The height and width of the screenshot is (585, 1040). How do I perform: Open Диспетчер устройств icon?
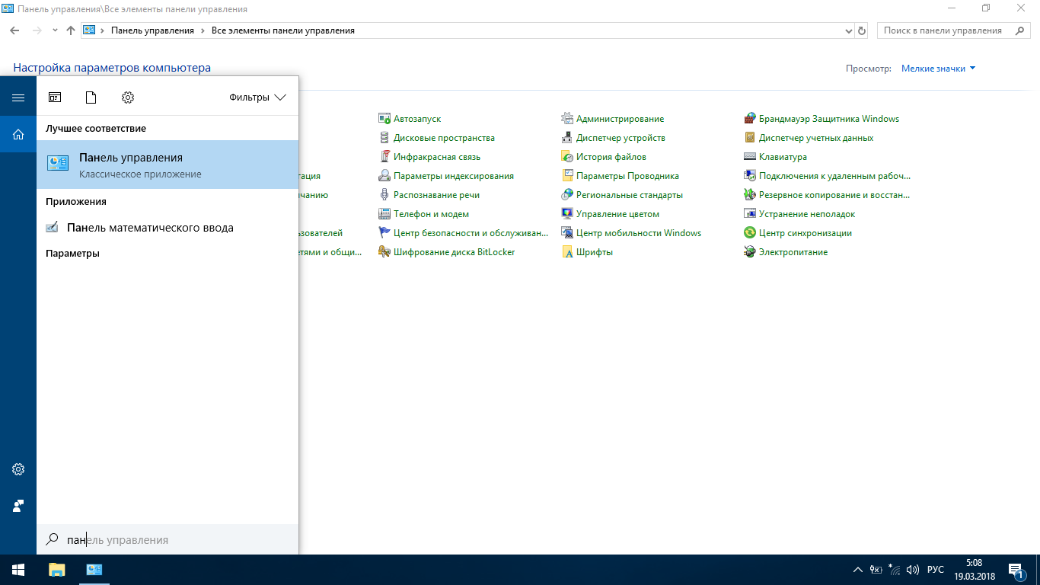point(567,138)
